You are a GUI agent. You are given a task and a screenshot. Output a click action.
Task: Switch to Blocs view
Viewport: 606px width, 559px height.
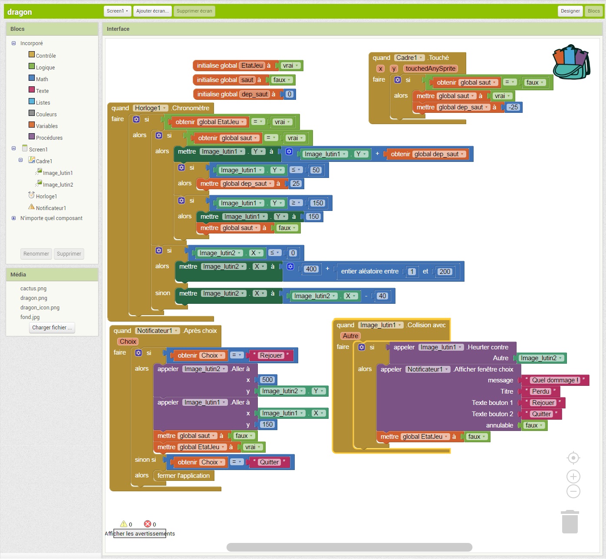coord(593,11)
